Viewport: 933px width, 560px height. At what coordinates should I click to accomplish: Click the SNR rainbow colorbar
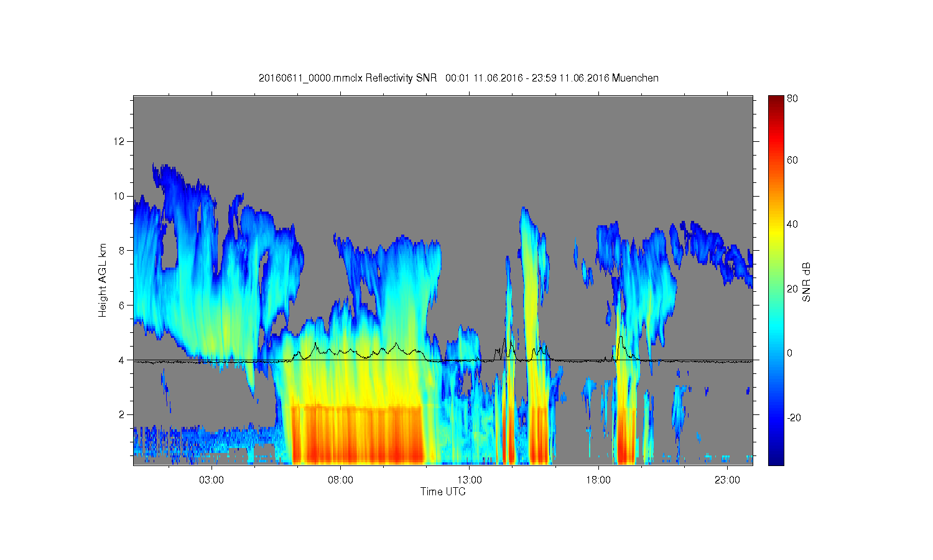(x=776, y=281)
